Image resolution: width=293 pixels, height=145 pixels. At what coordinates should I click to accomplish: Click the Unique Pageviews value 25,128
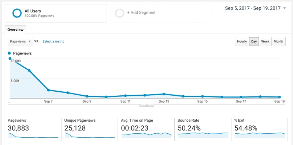[75, 128]
